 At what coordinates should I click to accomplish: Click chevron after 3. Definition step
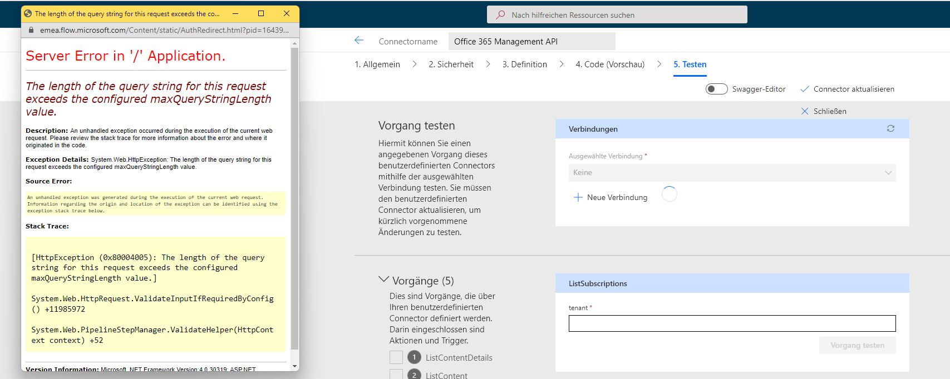click(562, 64)
